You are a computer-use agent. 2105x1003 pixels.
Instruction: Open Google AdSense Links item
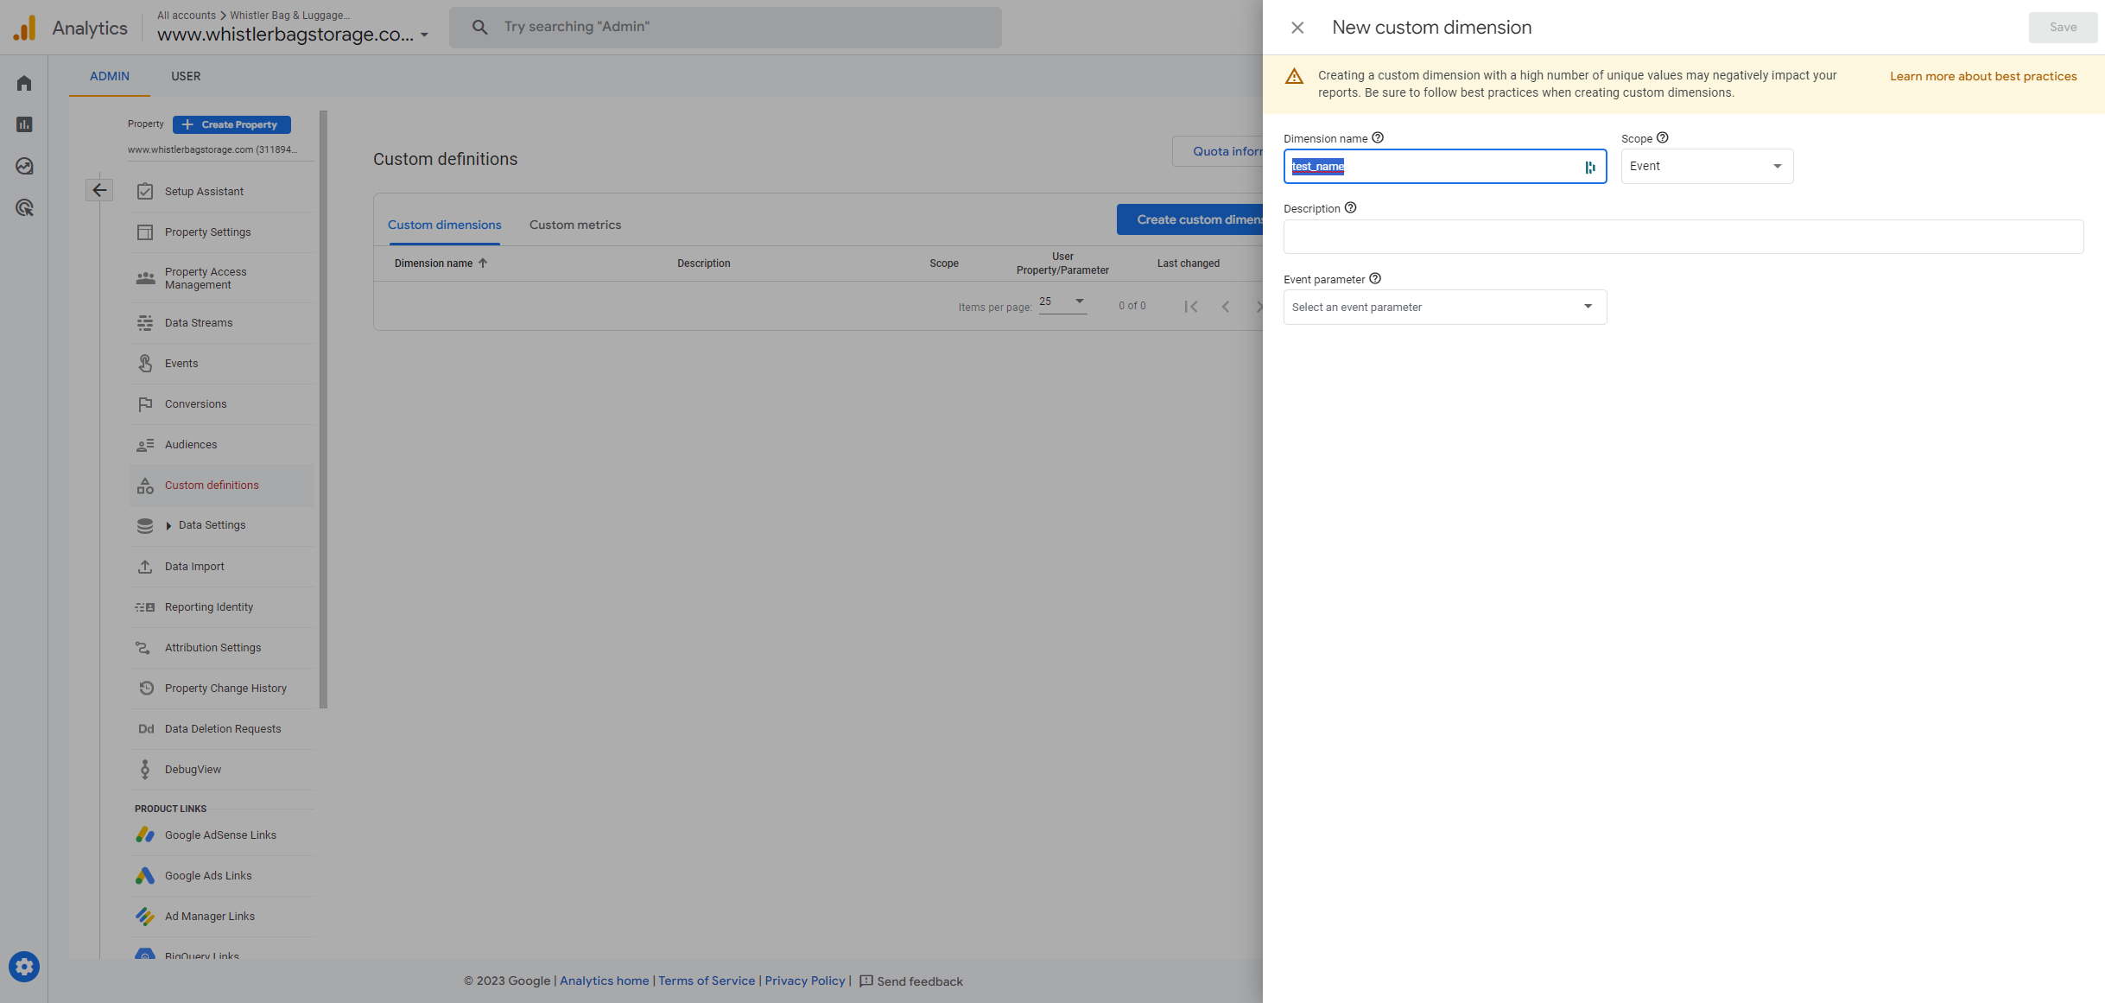click(220, 835)
